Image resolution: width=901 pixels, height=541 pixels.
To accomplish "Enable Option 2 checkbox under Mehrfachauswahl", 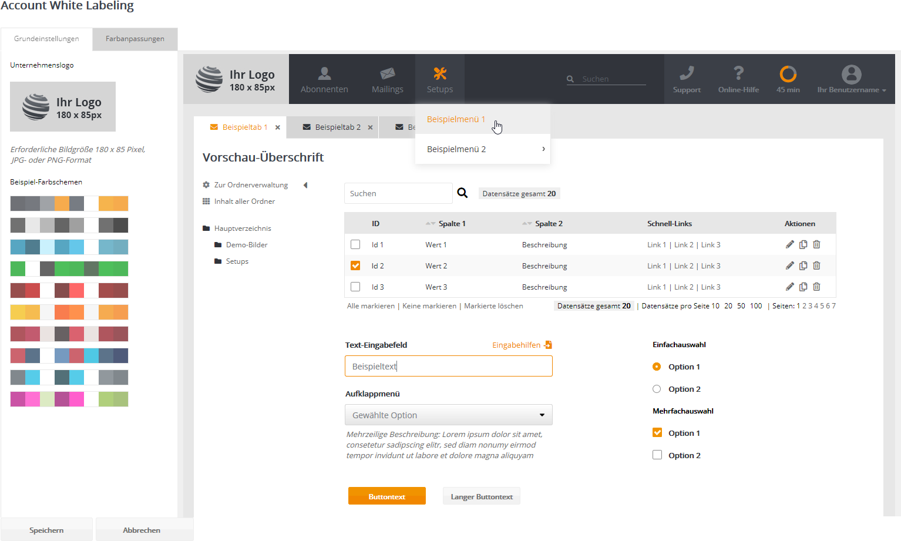I will point(657,455).
